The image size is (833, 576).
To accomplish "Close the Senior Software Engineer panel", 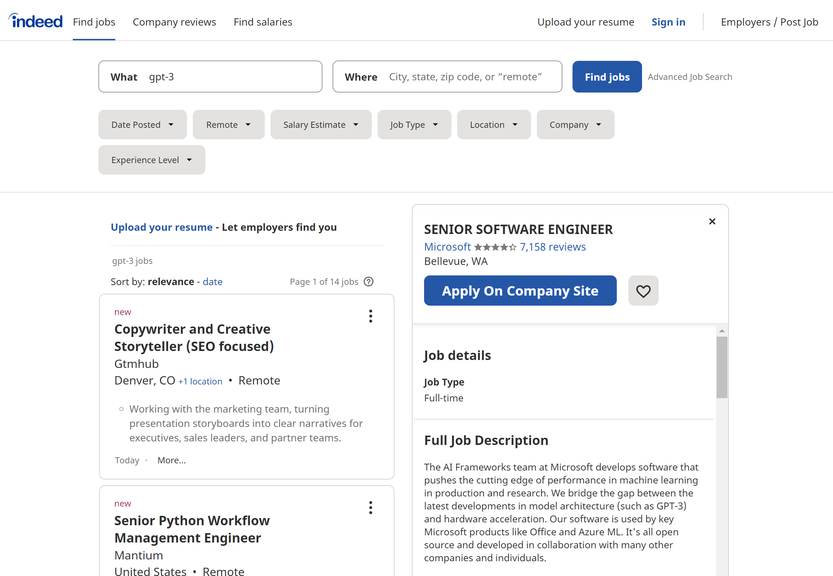I will [x=712, y=222].
